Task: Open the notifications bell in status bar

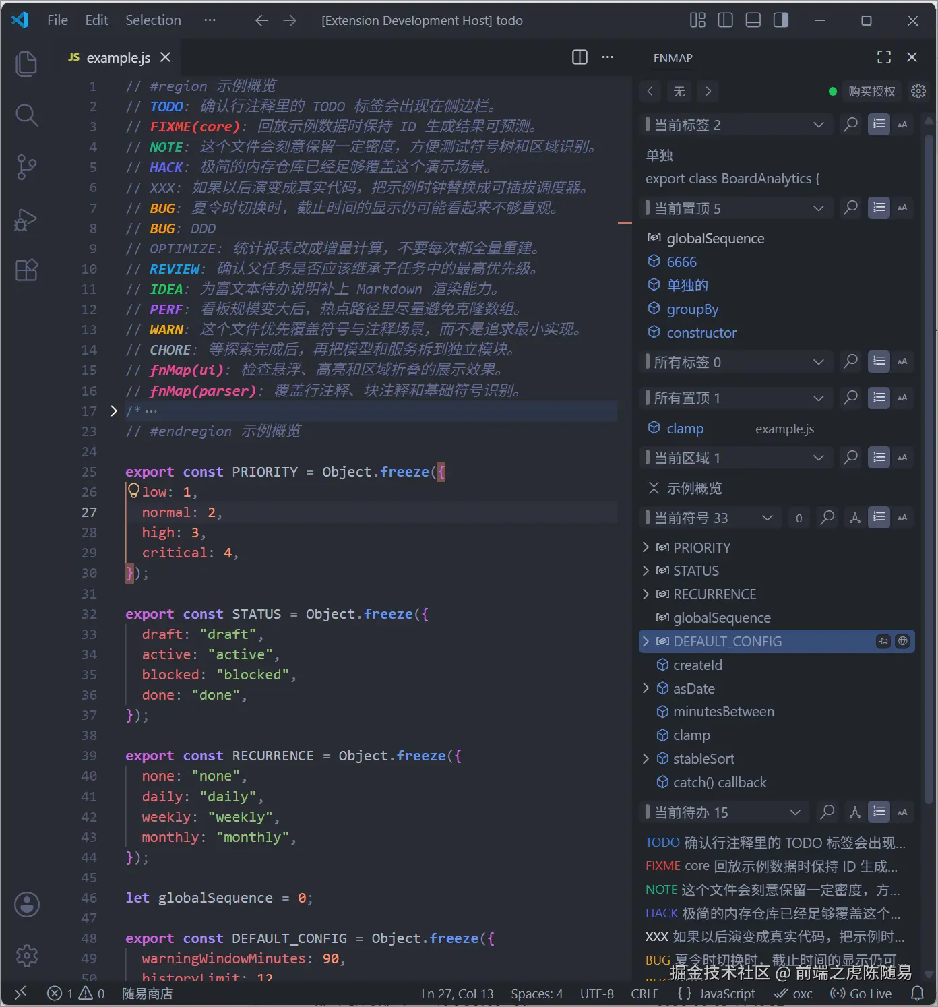Action: pos(917,994)
